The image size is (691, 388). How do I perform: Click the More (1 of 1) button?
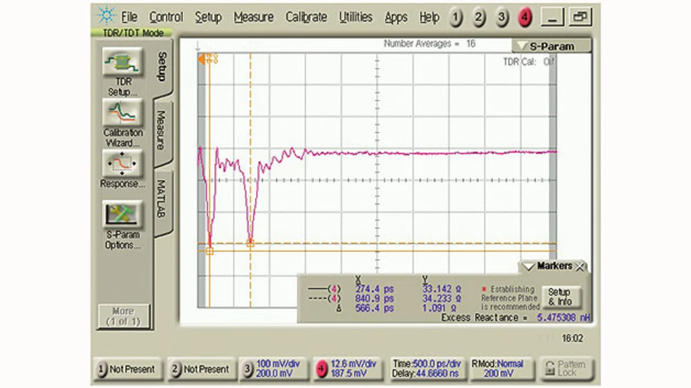tap(123, 316)
